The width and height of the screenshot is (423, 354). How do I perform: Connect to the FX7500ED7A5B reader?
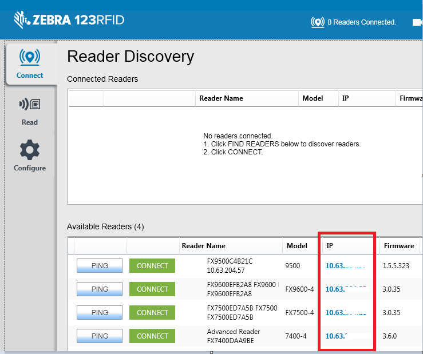pos(152,313)
